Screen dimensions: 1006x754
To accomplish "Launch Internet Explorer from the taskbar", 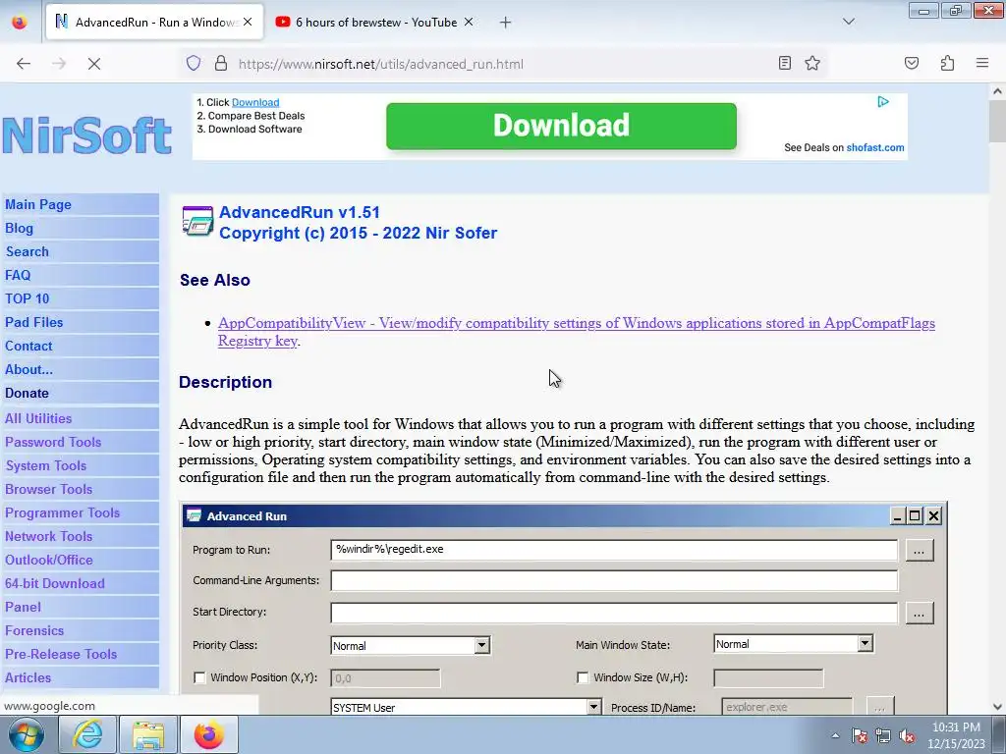I will [x=87, y=734].
